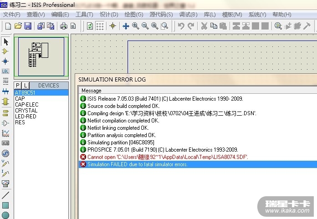This screenshot has height=219, width=317.
Task: Select the Subcircuit mode tool
Action: click(5, 102)
